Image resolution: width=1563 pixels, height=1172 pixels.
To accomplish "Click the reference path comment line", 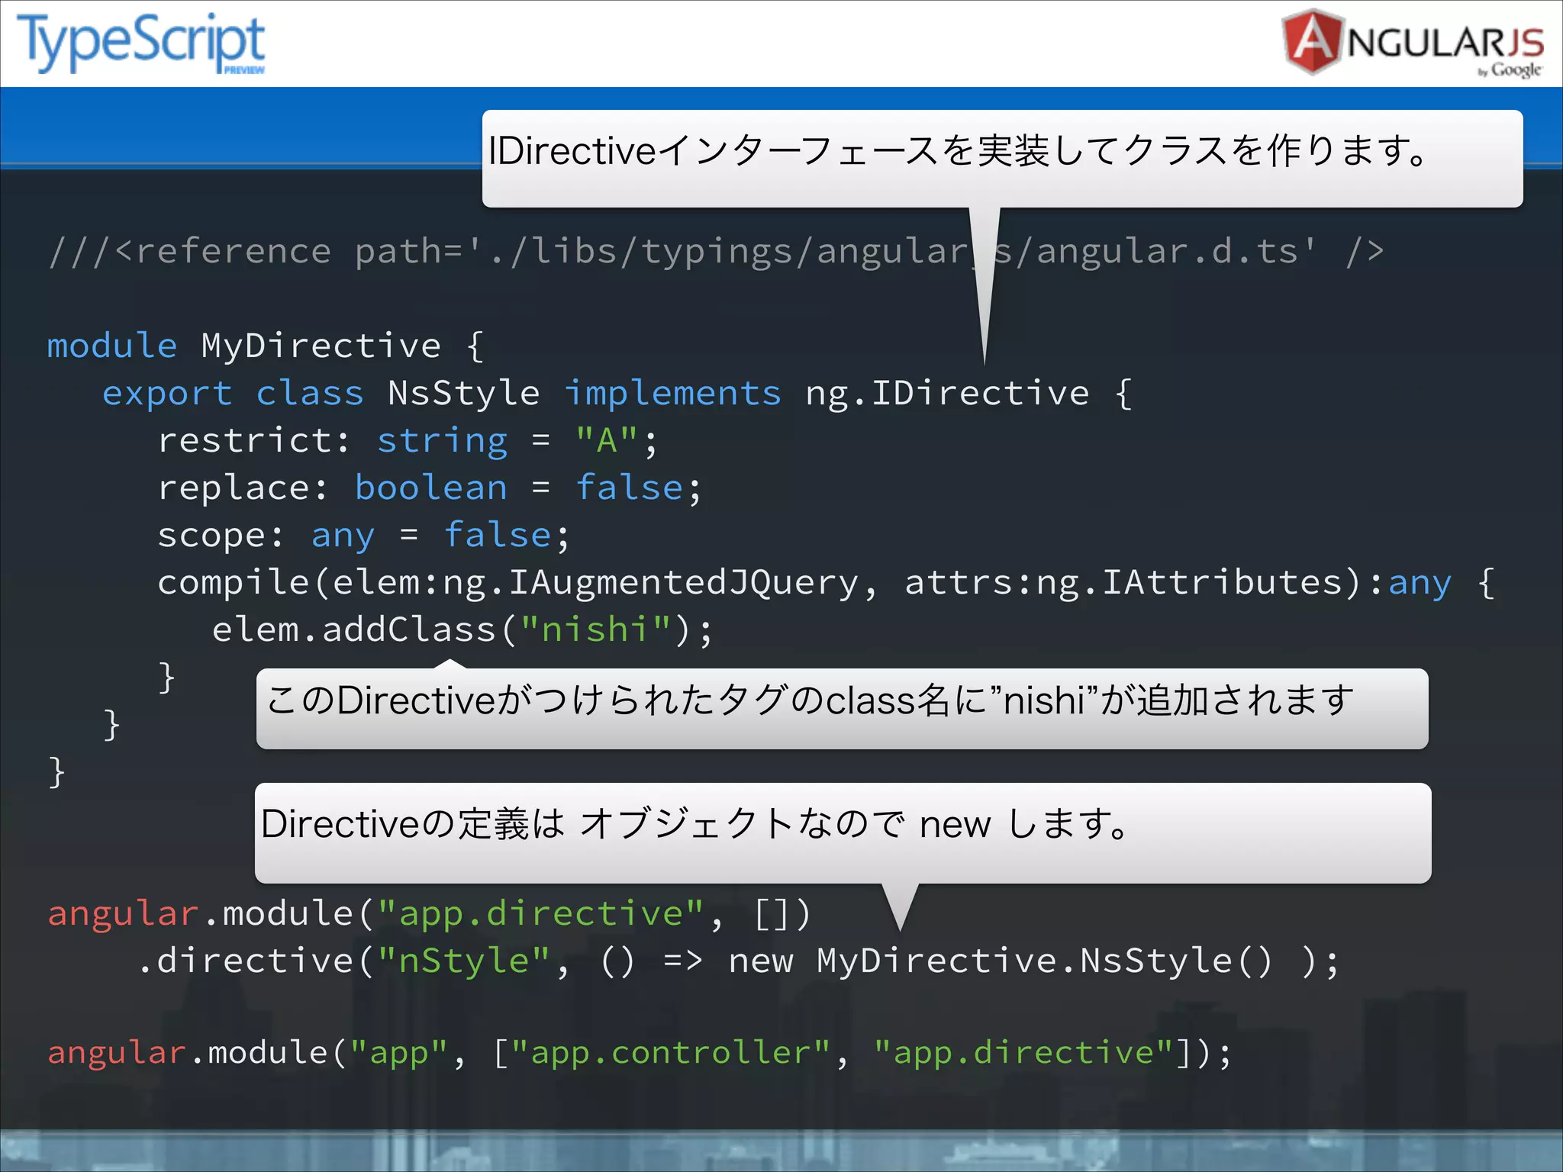I will [716, 251].
